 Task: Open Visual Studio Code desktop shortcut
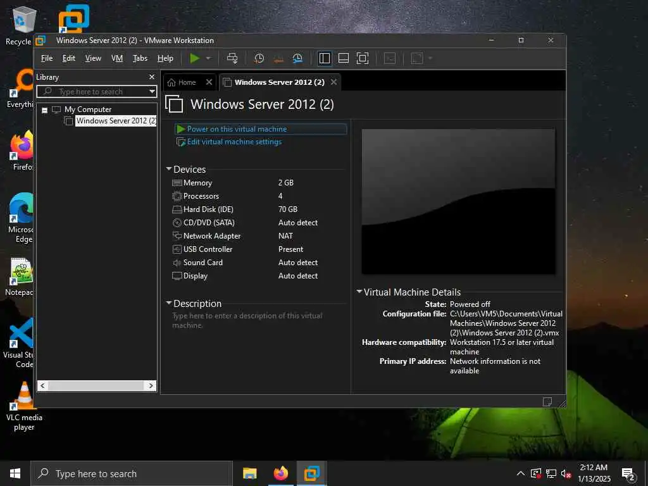pos(19,343)
